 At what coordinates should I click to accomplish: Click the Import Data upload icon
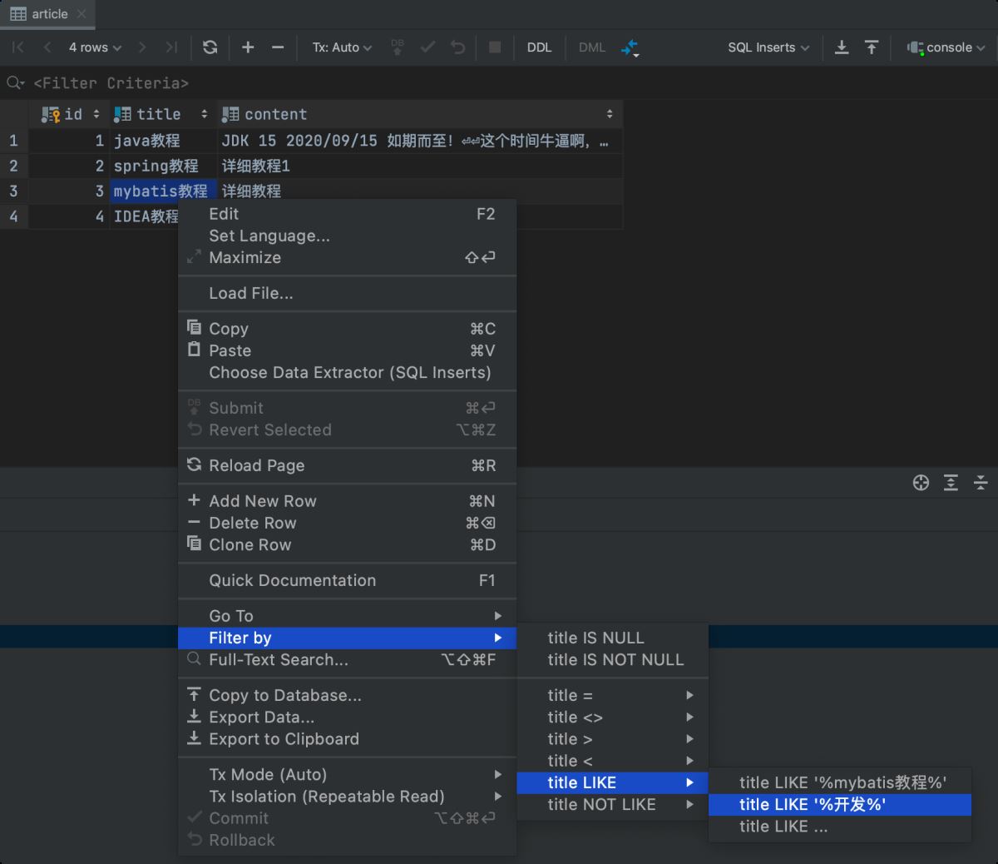point(872,47)
